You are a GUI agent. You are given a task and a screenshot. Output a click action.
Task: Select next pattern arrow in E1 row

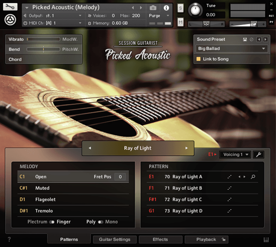[x=244, y=177]
